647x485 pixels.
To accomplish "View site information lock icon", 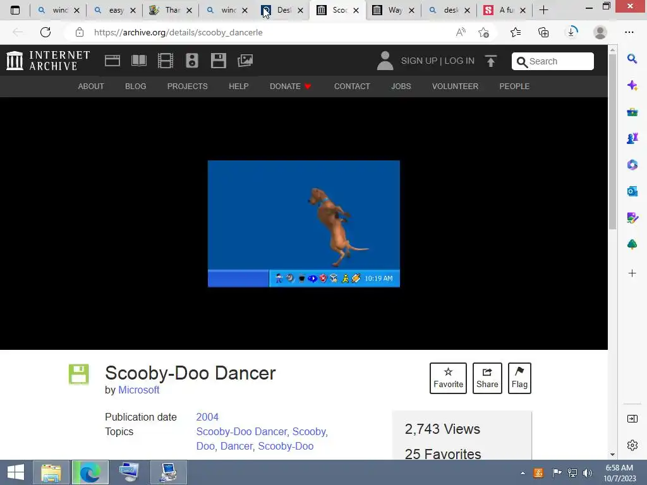I will point(80,32).
